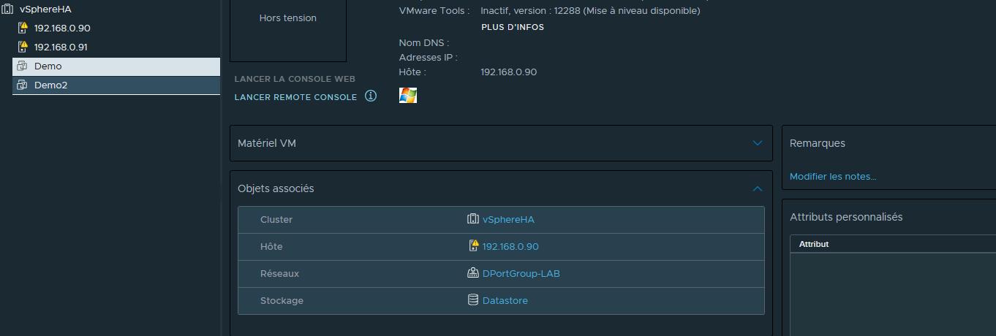Select host 192.168.0.90 in the tree
The height and width of the screenshot is (336, 996).
pos(62,28)
